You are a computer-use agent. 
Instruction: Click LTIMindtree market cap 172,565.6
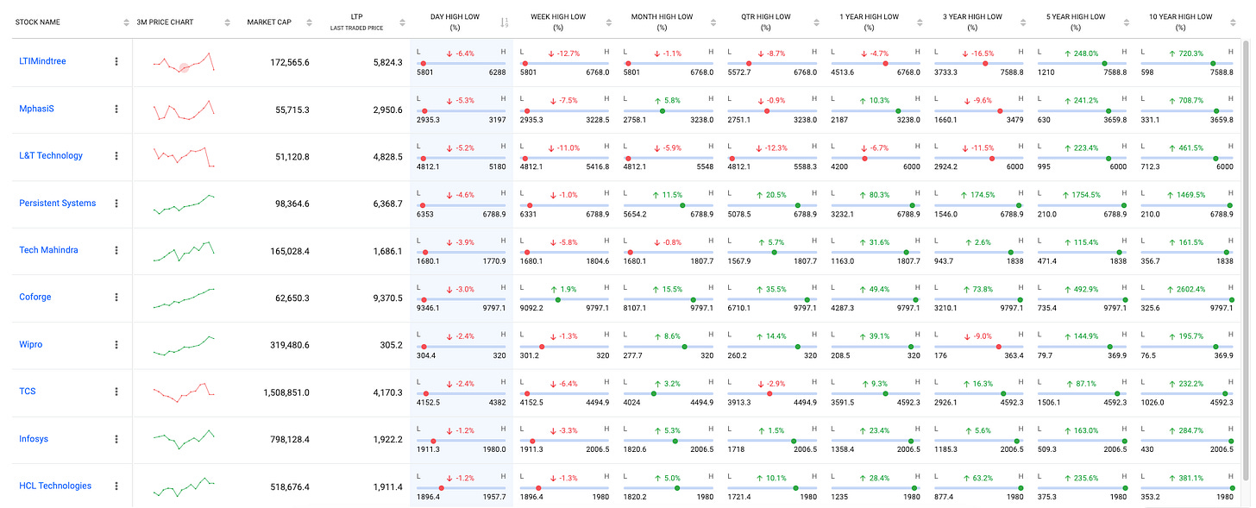coord(290,62)
